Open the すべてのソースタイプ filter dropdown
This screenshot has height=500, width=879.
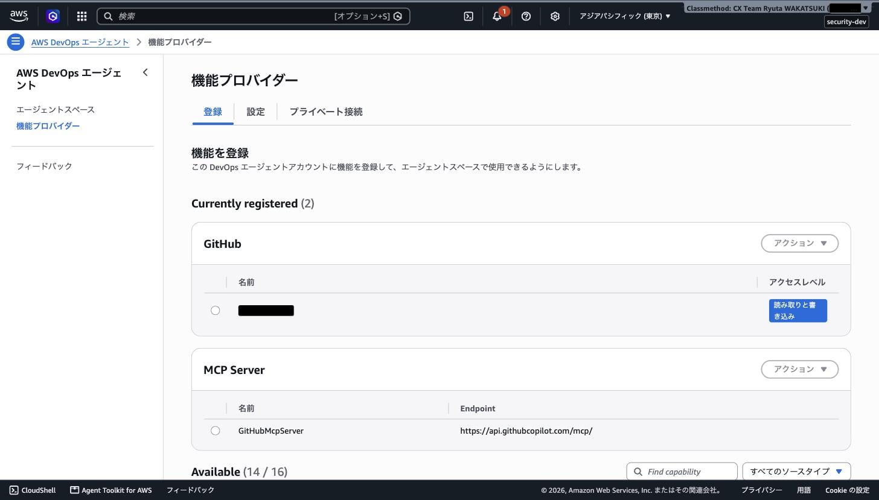[796, 472]
